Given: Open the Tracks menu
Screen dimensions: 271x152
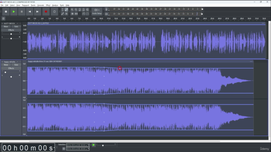Looking at the screenshot, I should (33, 5).
